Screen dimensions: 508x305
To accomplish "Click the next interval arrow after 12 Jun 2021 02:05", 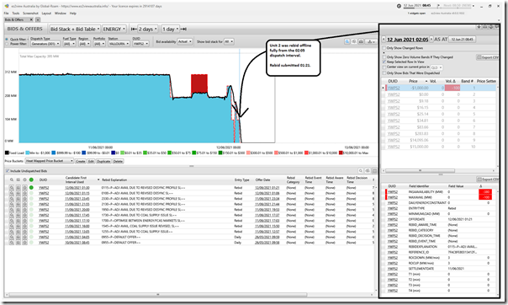I will click(x=431, y=40).
